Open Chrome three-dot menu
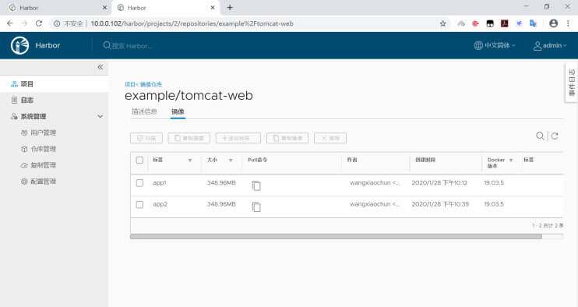The width and height of the screenshot is (578, 307). [x=568, y=23]
